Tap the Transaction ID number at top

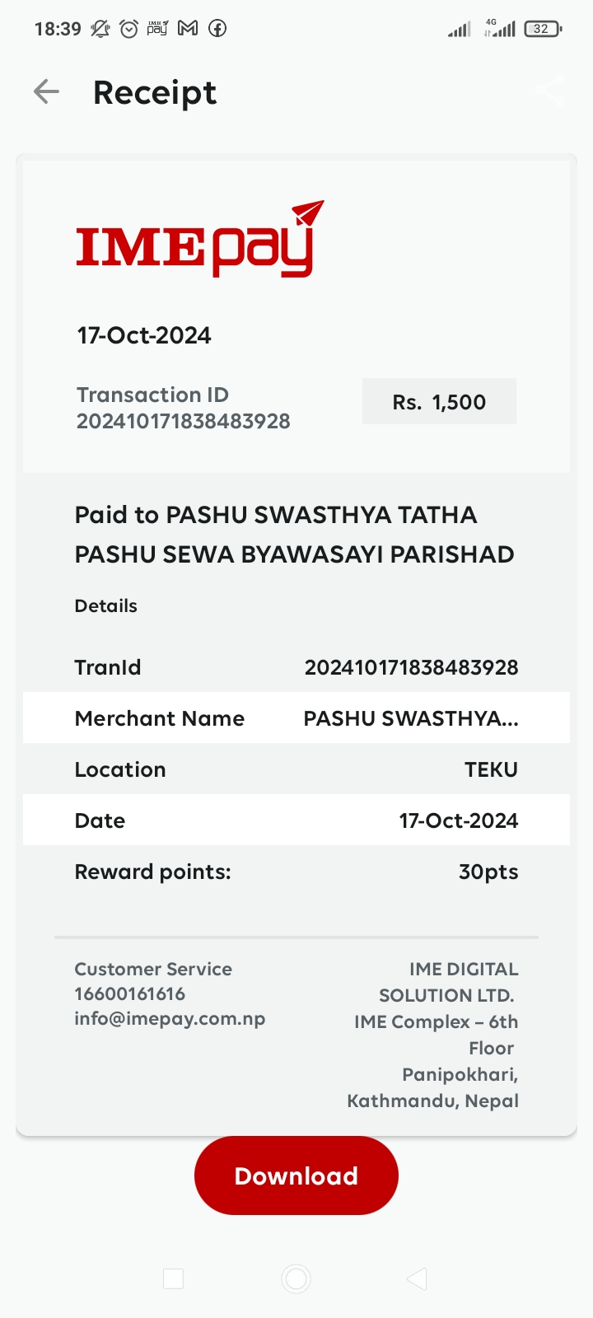point(183,421)
